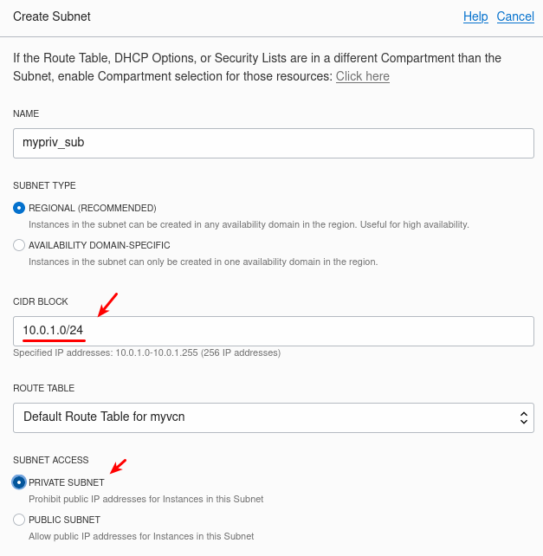Viewport: 543px width, 556px height.
Task: Click the 'PRIVATE SUBNET' label text
Action: (x=67, y=482)
